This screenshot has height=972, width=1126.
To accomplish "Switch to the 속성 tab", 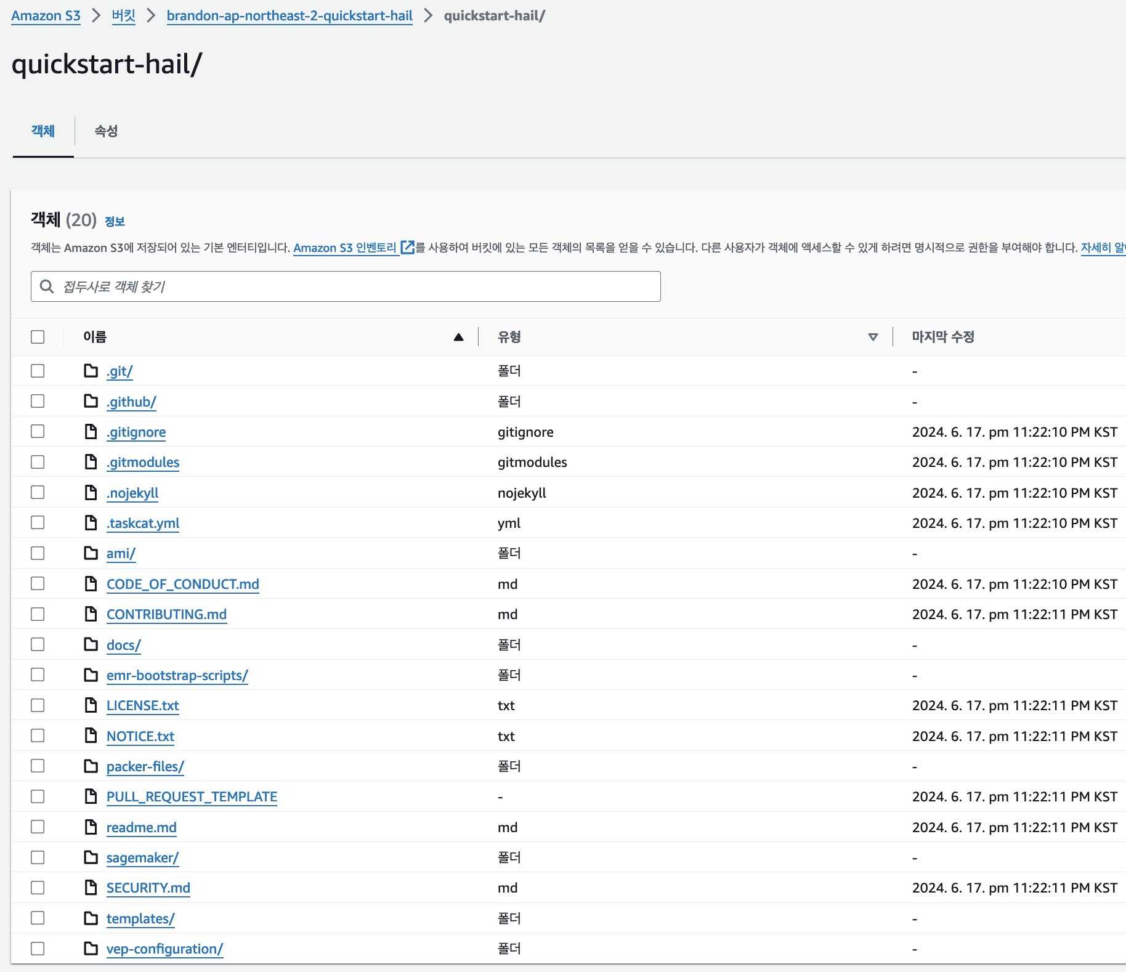I will (106, 131).
